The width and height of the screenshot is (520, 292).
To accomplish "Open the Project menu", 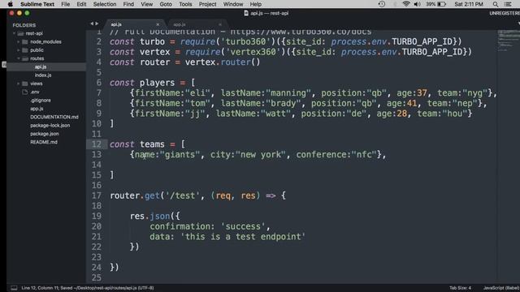I will point(207,4).
